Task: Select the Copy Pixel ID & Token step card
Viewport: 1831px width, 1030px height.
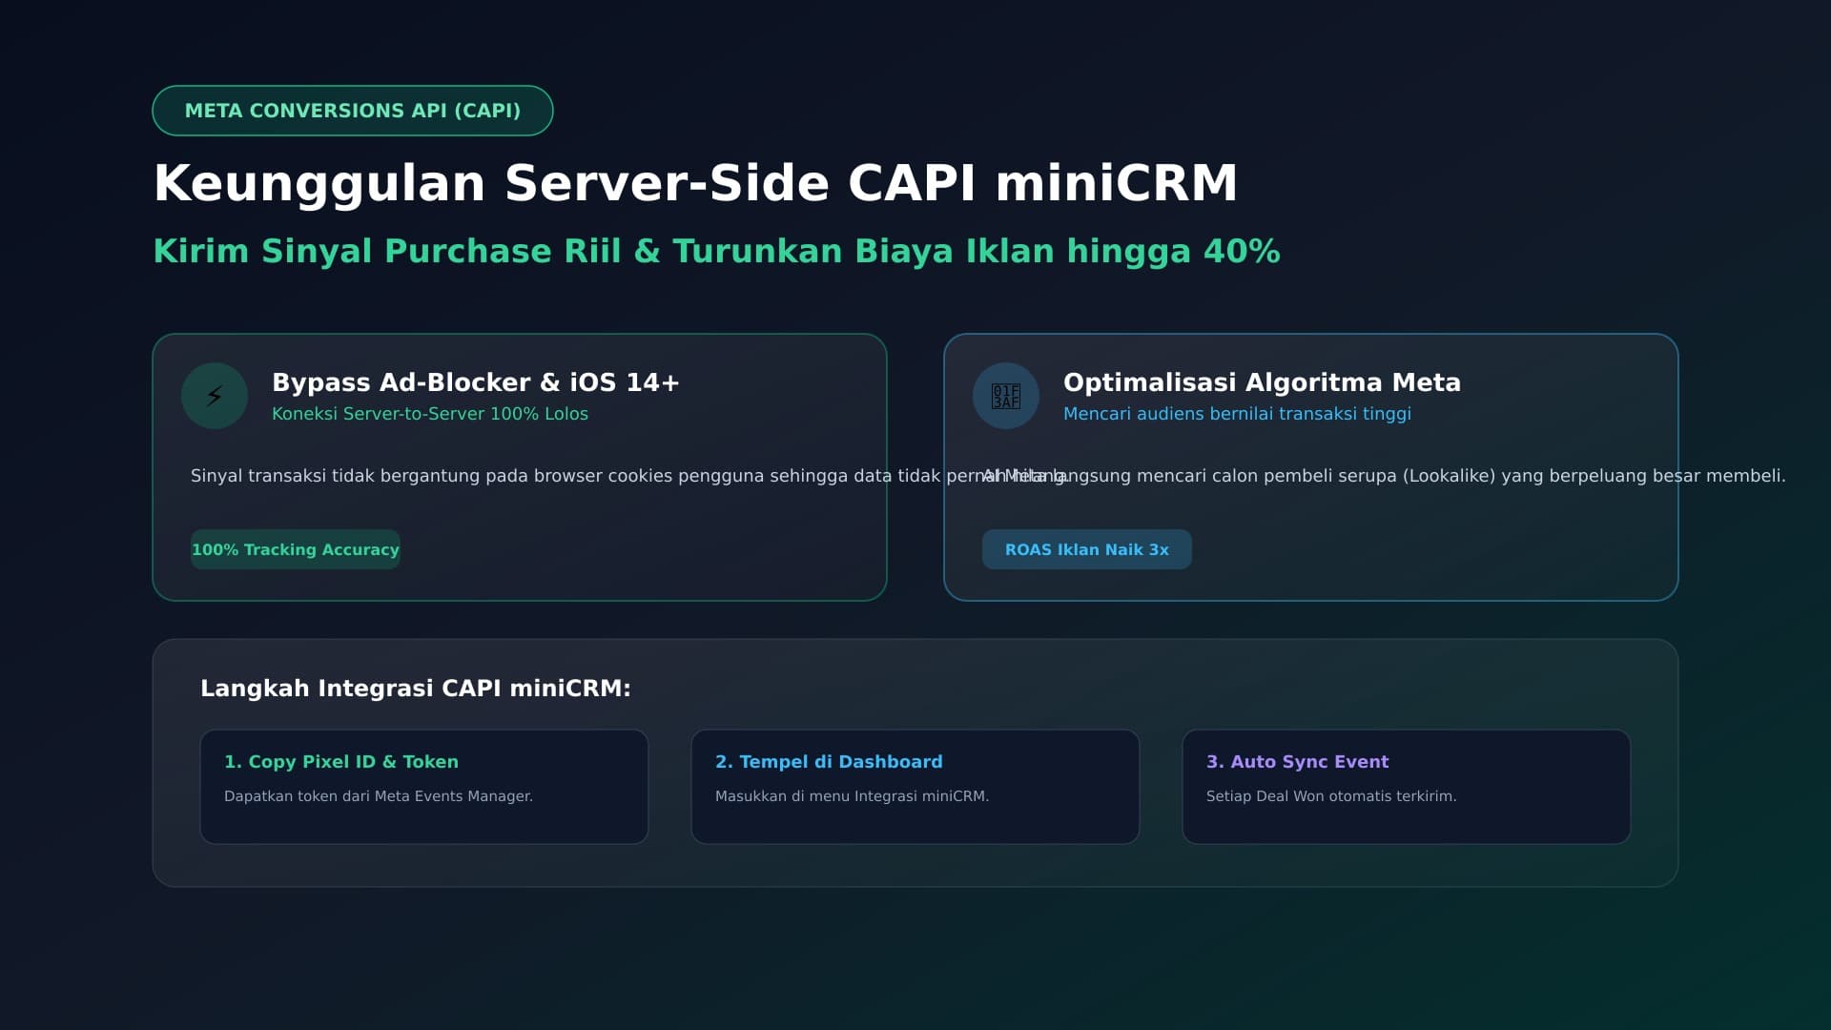Action: [x=424, y=787]
